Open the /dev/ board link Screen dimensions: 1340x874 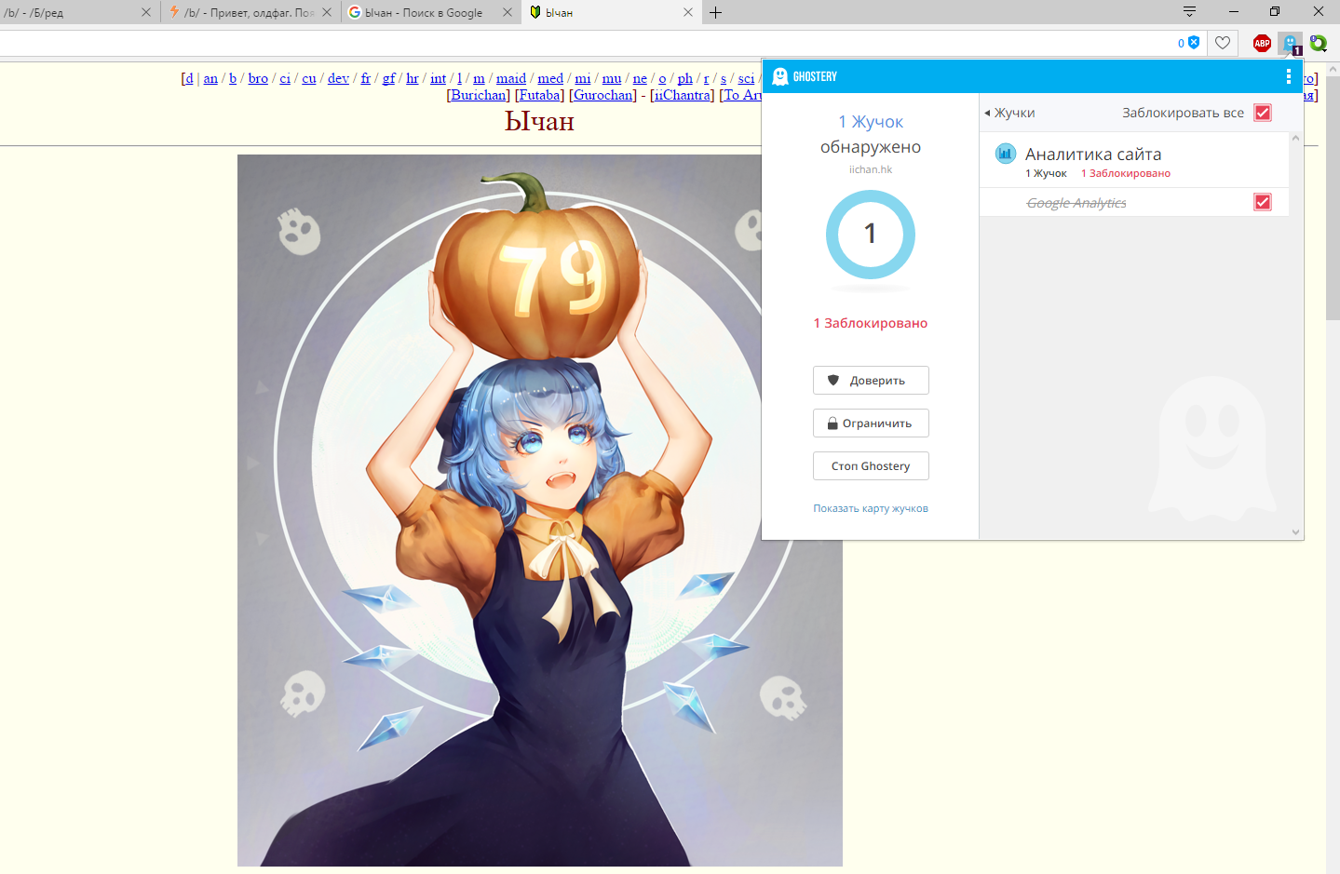(x=338, y=78)
